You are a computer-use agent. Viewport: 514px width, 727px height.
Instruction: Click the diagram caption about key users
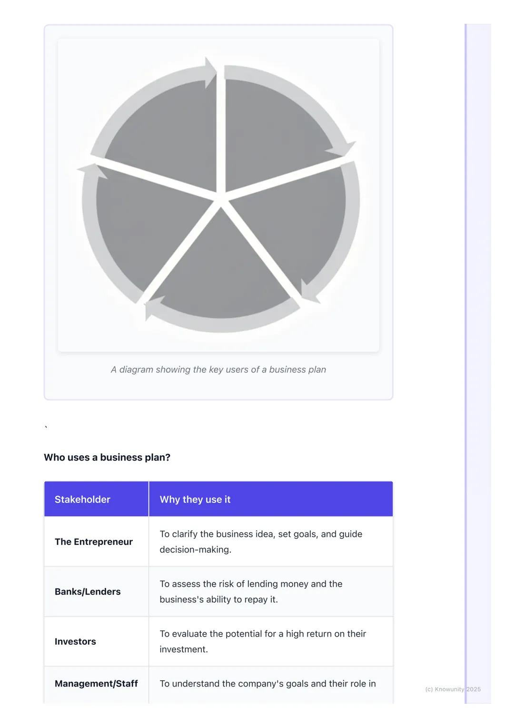[x=218, y=370]
